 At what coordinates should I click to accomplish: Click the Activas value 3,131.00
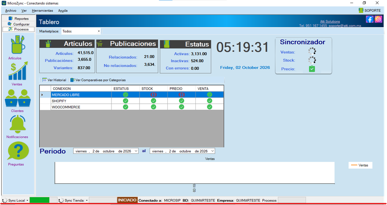[x=199, y=54]
